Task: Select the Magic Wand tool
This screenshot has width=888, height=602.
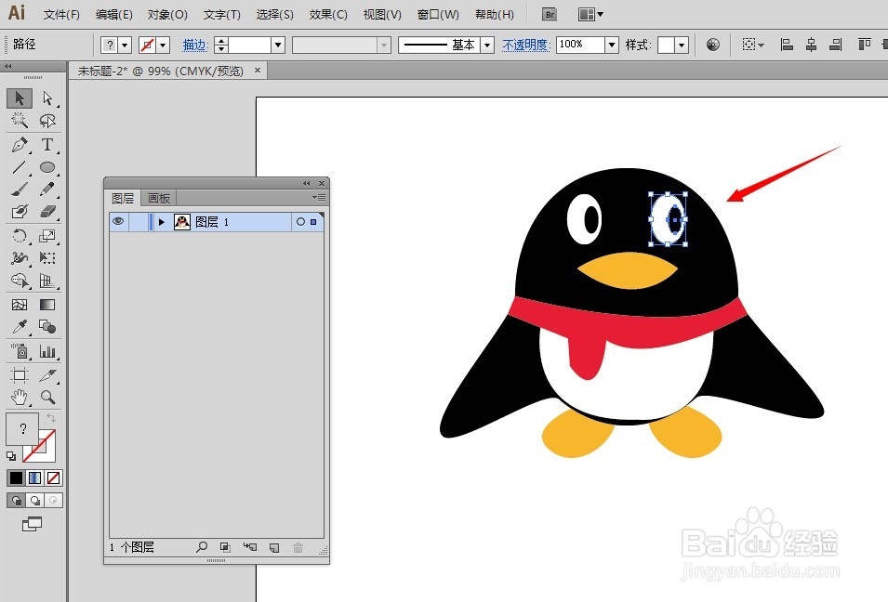Action: pyautogui.click(x=20, y=120)
